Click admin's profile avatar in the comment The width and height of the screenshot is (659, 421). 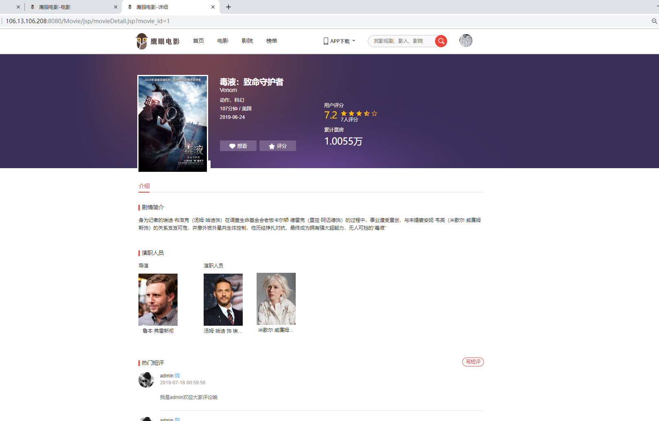146,379
